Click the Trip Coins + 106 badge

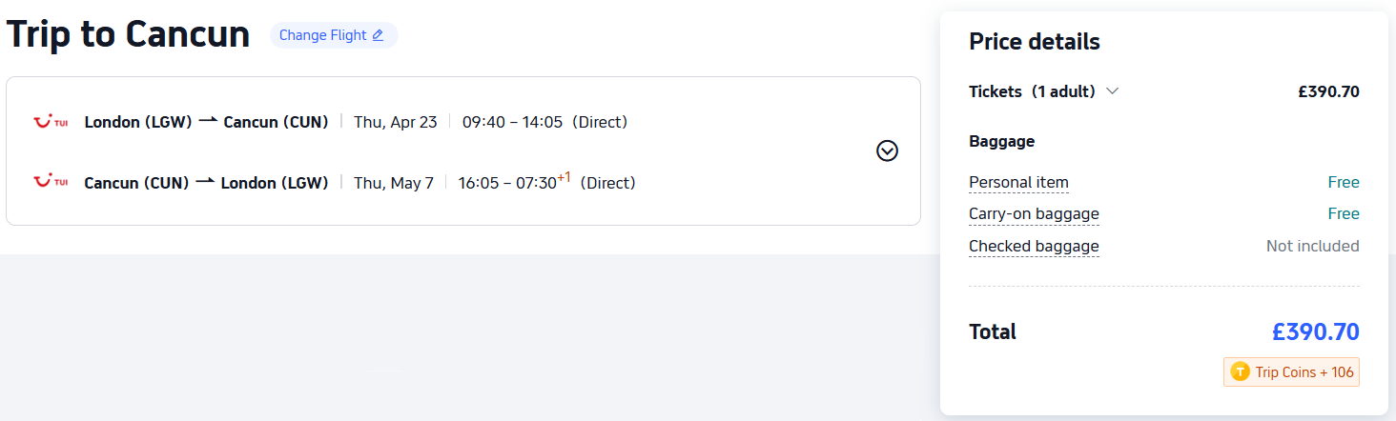(x=1292, y=372)
